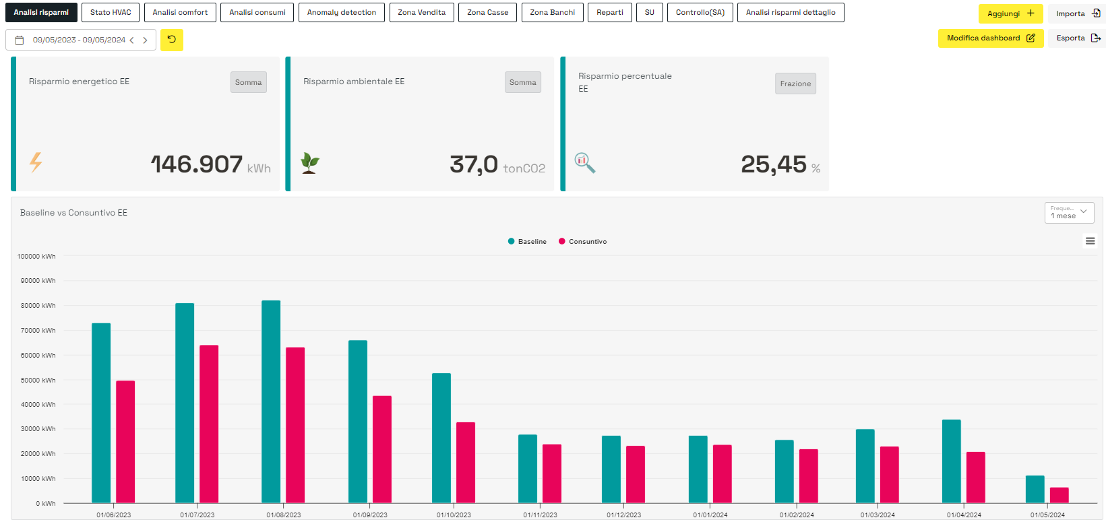Viewport: 1106px width, 524px height.
Task: Click the Baseline vs Consuntivo EE title
Action: tap(73, 213)
